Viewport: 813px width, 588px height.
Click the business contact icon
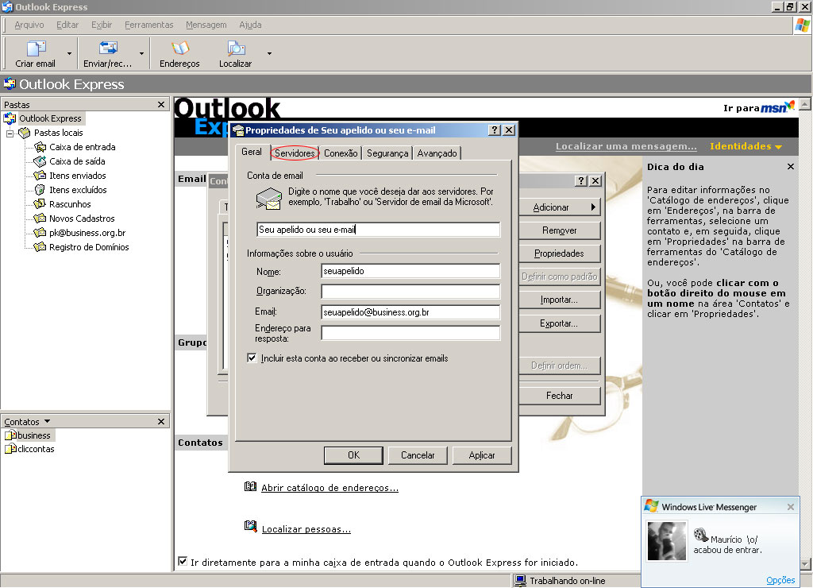click(10, 435)
